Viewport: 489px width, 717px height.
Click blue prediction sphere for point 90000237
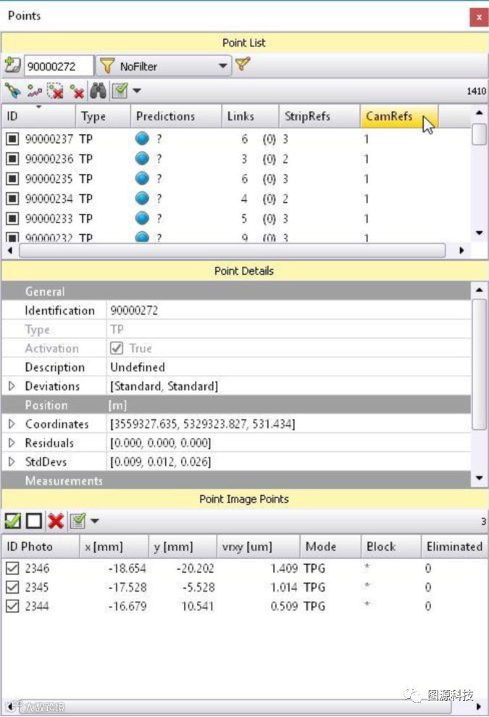142,138
